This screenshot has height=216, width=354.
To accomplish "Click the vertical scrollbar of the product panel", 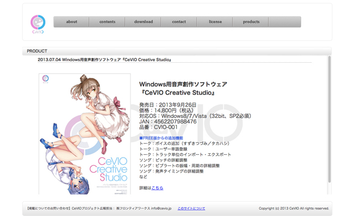I will [330, 119].
